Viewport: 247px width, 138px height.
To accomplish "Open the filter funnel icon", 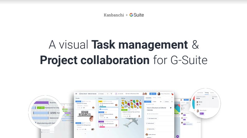I will (111, 94).
